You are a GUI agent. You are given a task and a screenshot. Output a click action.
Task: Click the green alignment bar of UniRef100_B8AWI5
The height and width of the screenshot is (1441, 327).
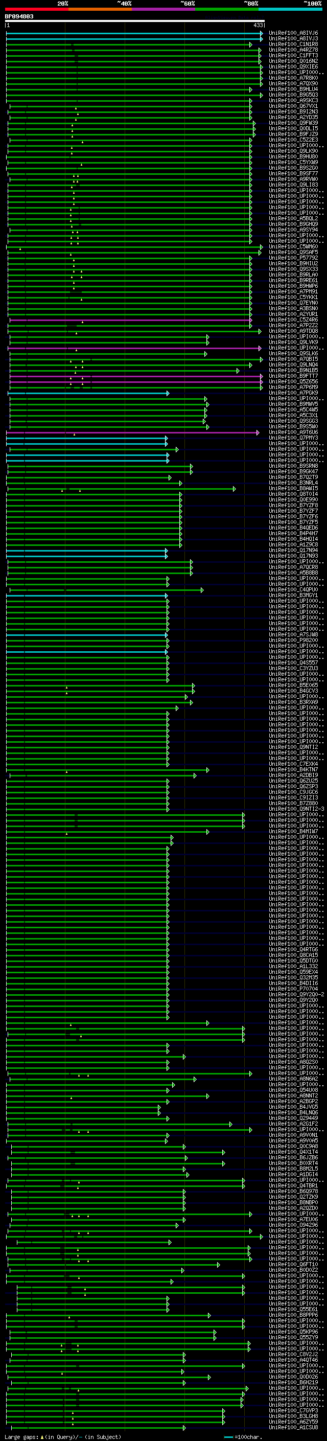pyautogui.click(x=121, y=489)
